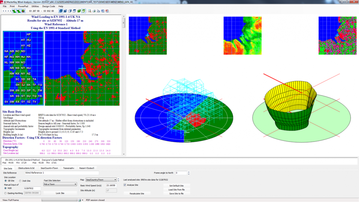
Task: Click the Map selection stepper down arrow
Action: point(118,181)
